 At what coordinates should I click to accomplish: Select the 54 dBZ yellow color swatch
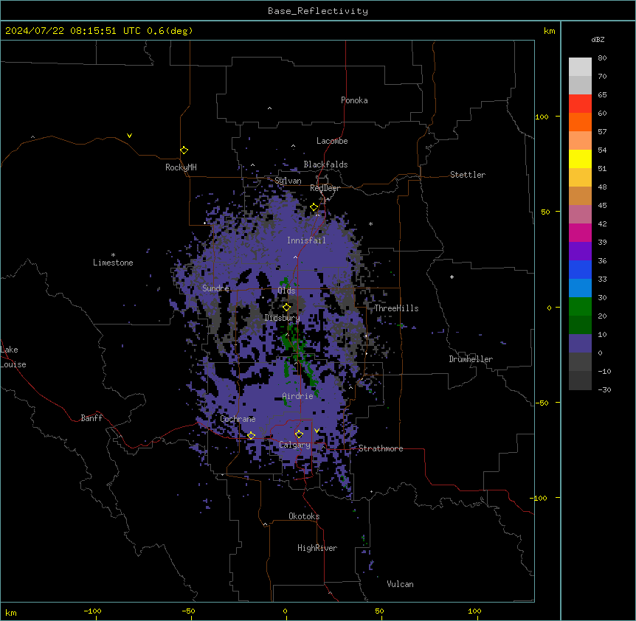pyautogui.click(x=580, y=159)
